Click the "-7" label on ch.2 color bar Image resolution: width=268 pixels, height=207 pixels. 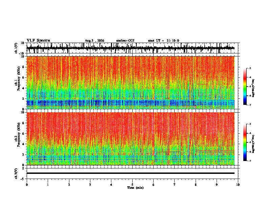249,161
